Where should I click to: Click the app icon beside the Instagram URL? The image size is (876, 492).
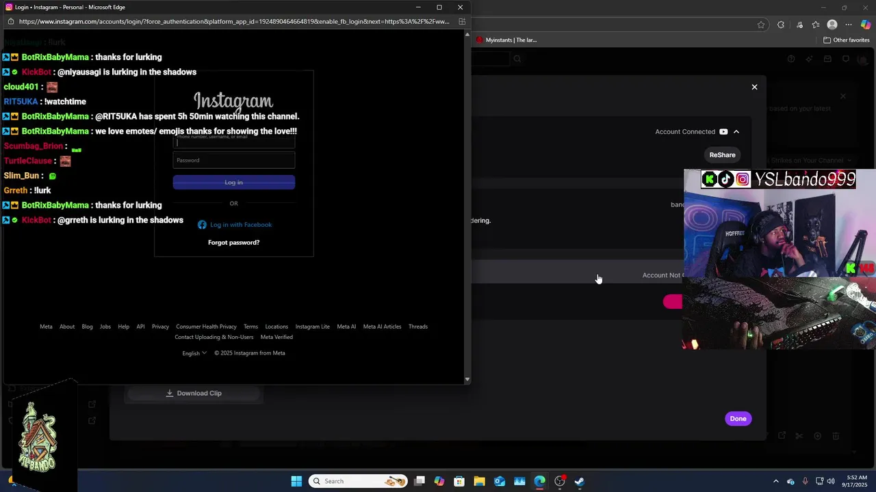point(462,21)
